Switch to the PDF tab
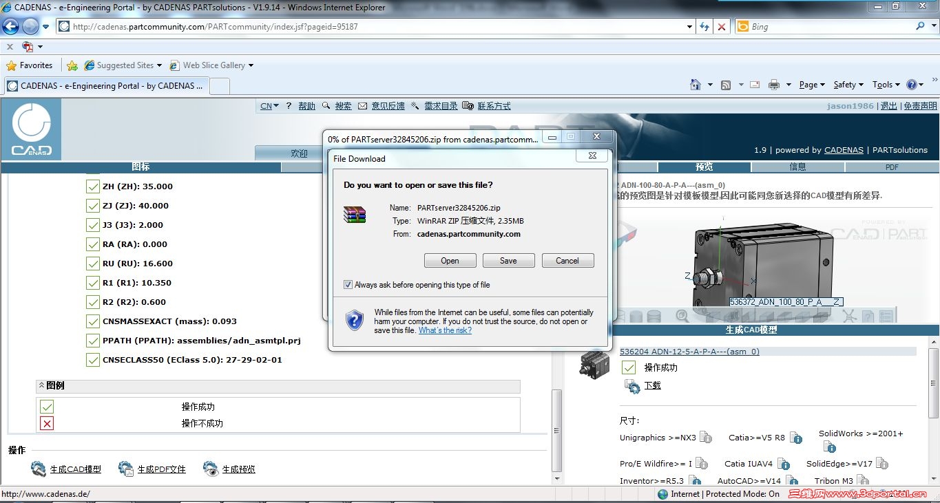Image resolution: width=940 pixels, height=503 pixels. (892, 167)
